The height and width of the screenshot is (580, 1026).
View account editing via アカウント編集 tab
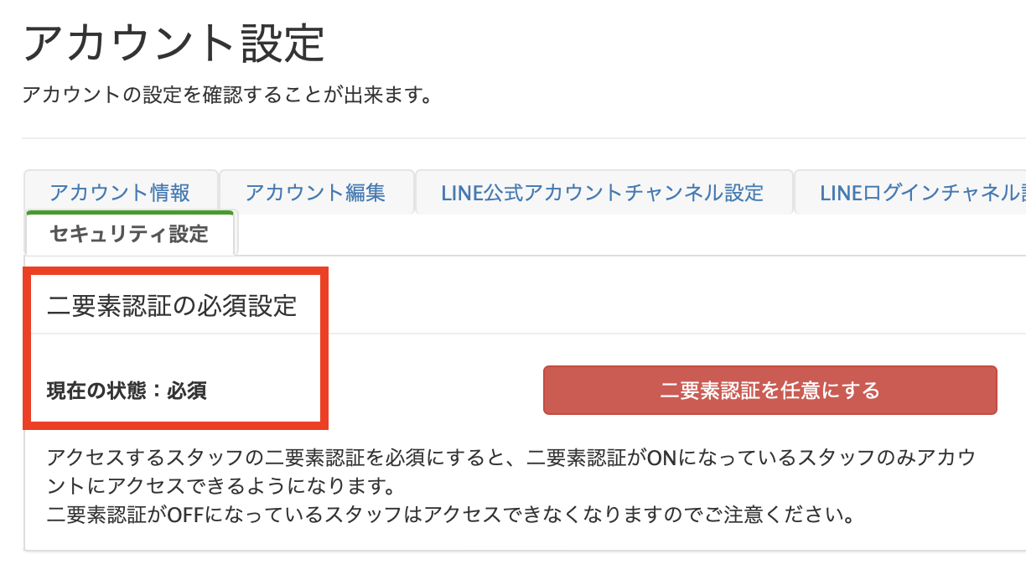(316, 192)
